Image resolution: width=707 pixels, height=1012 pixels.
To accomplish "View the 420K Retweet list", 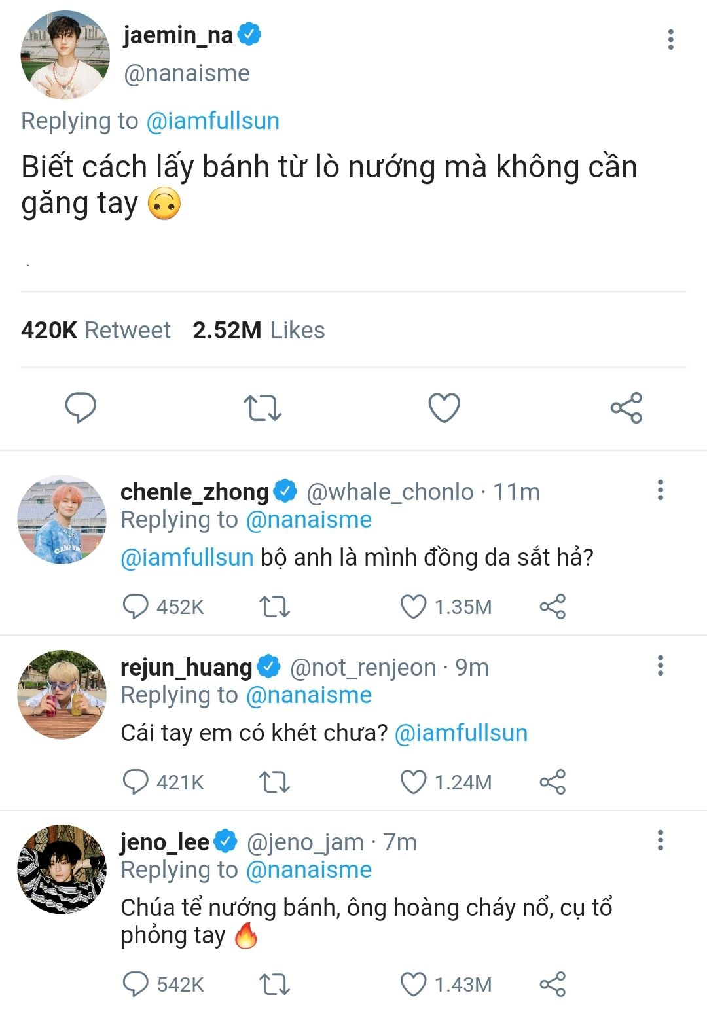I will pyautogui.click(x=96, y=331).
